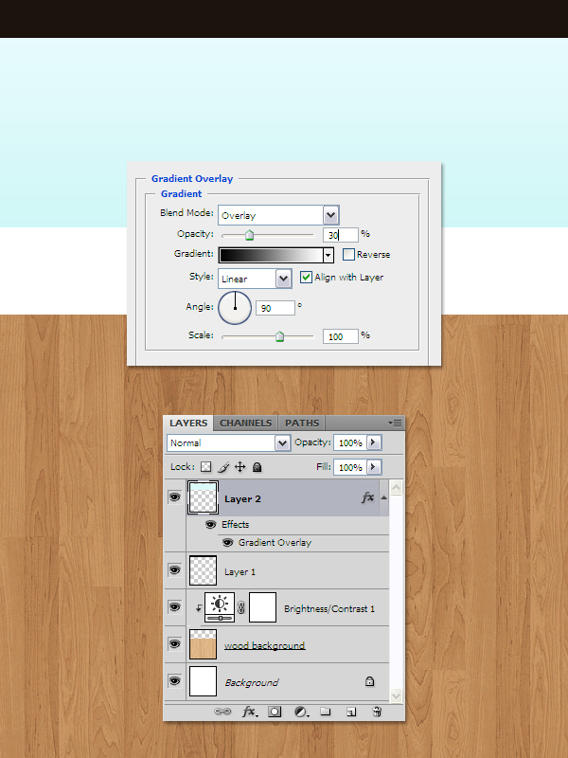Open the layer Opacity slider arrow
Screen dimensions: 568x758
tap(374, 442)
